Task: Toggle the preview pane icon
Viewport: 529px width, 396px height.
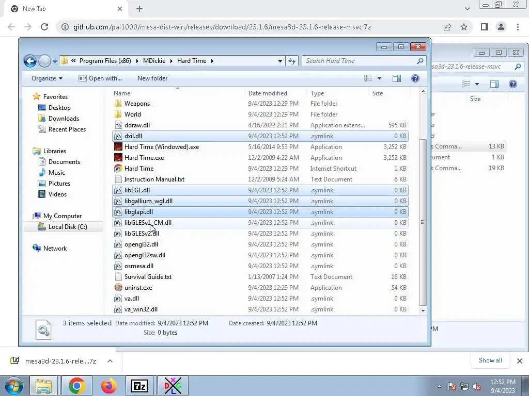Action: coord(397,78)
